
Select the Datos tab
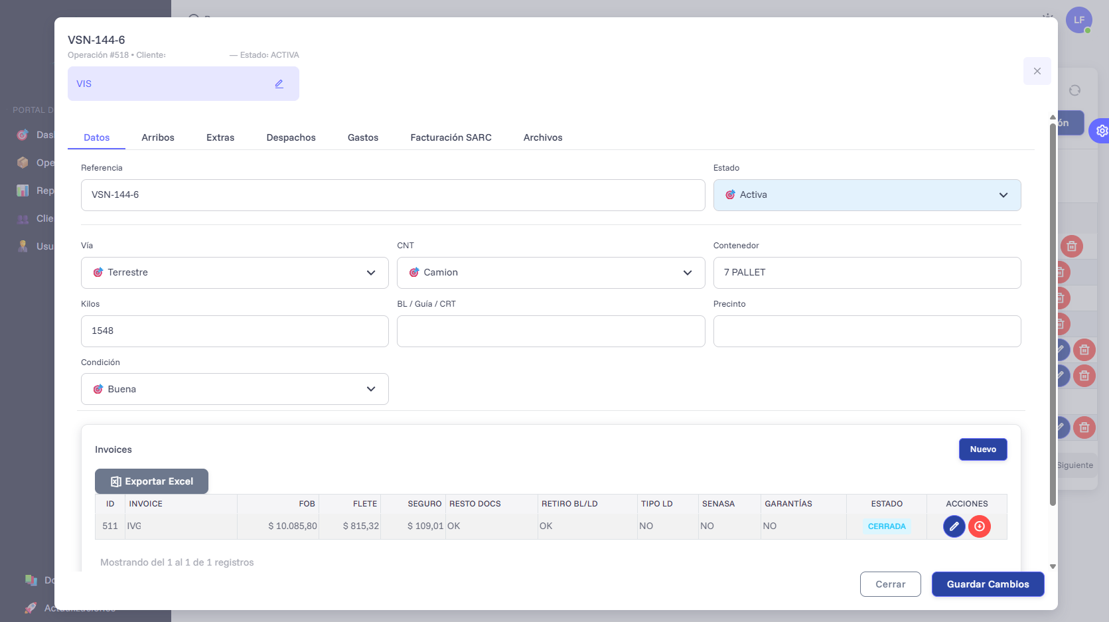pos(97,137)
